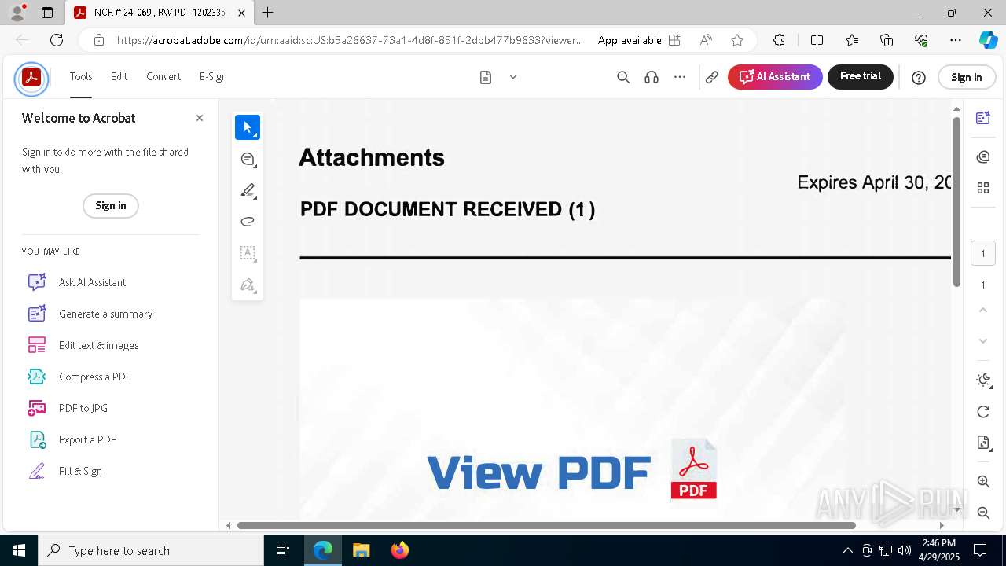Go to next page with down chevron
The width and height of the screenshot is (1006, 566).
pyautogui.click(x=982, y=341)
